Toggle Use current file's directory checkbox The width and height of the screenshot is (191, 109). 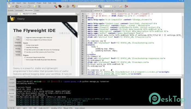point(25,52)
